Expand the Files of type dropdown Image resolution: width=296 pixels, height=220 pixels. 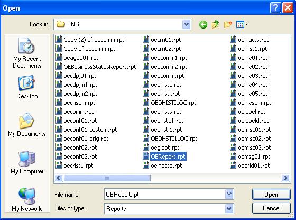point(229,209)
